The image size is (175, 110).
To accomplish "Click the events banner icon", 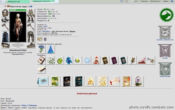I will click(165, 32).
